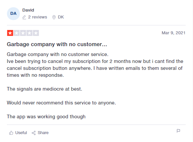Click the thumbs-up icon next to Useful
193x142 pixels.
coord(11,133)
